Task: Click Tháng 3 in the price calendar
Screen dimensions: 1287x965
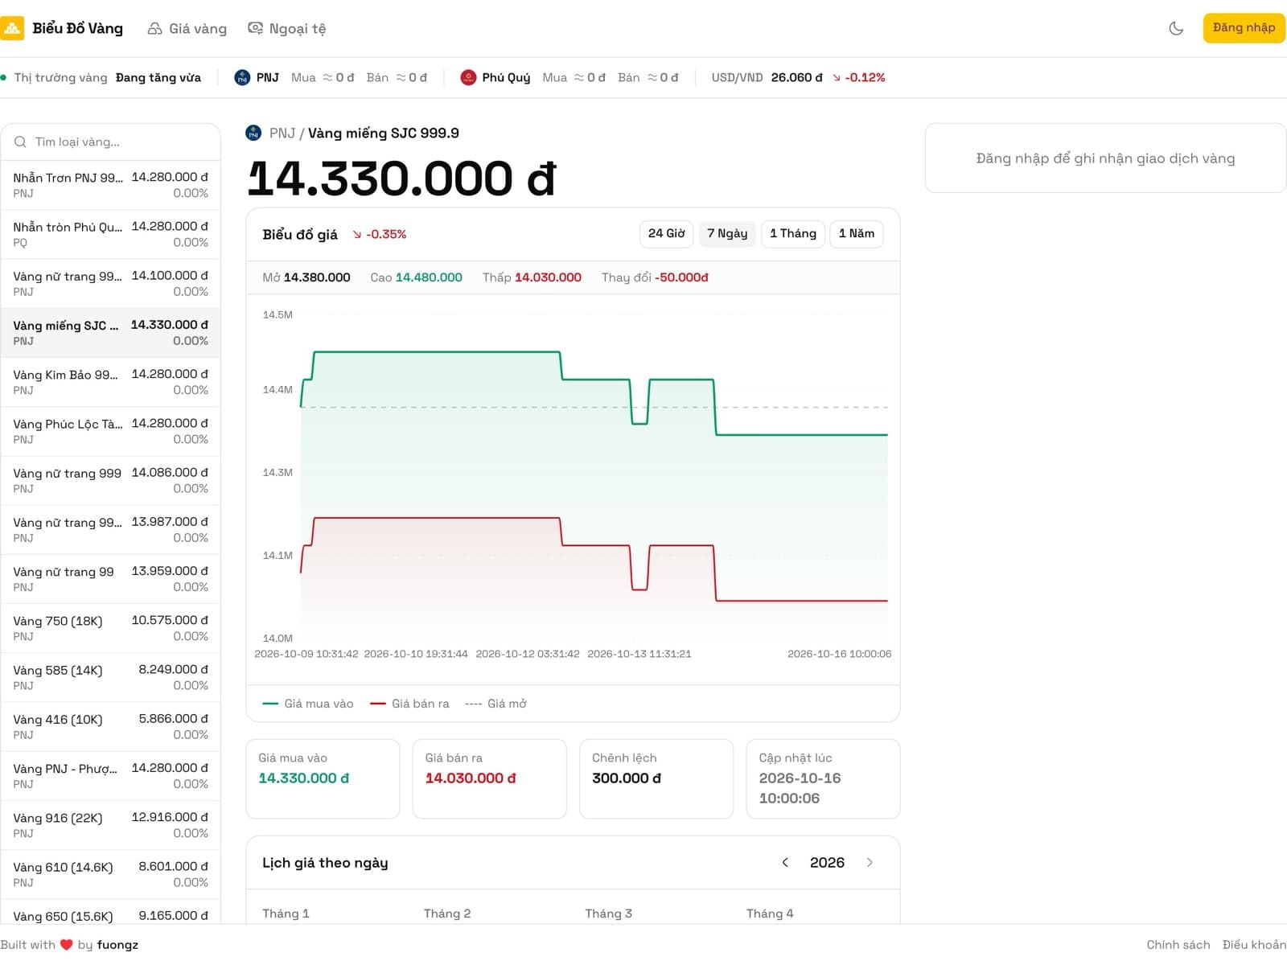Action: click(x=608, y=914)
